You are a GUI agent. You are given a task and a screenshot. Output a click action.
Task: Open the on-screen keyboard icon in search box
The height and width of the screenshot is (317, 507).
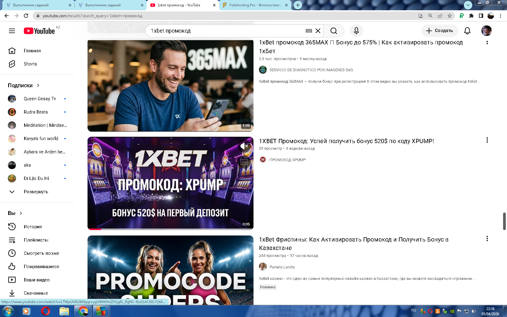tap(308, 31)
